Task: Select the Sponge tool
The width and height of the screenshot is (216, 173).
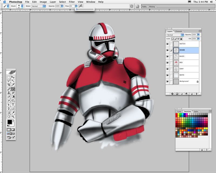Action: [13, 100]
